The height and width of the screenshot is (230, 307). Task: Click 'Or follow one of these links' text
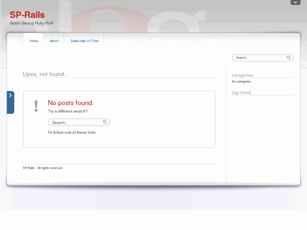tap(72, 133)
